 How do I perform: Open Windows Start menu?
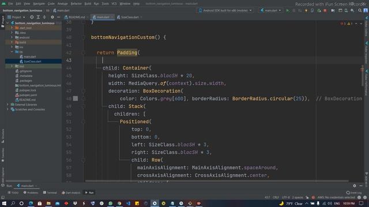tap(4, 203)
